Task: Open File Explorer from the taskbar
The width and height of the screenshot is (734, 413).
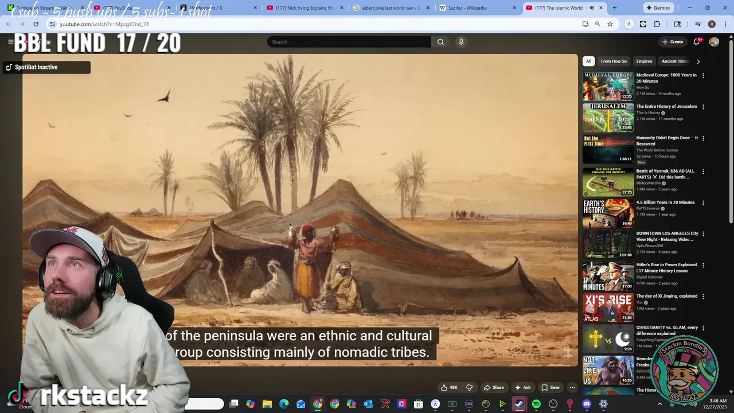Action: (x=267, y=404)
